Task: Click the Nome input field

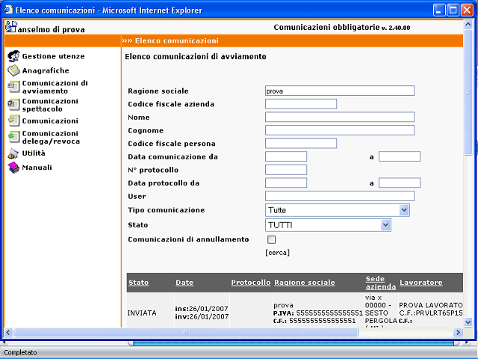Action: click(340, 117)
